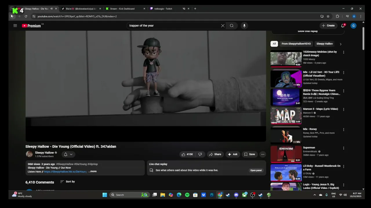Open options for XO Tour Llif3 mix

click(x=343, y=73)
